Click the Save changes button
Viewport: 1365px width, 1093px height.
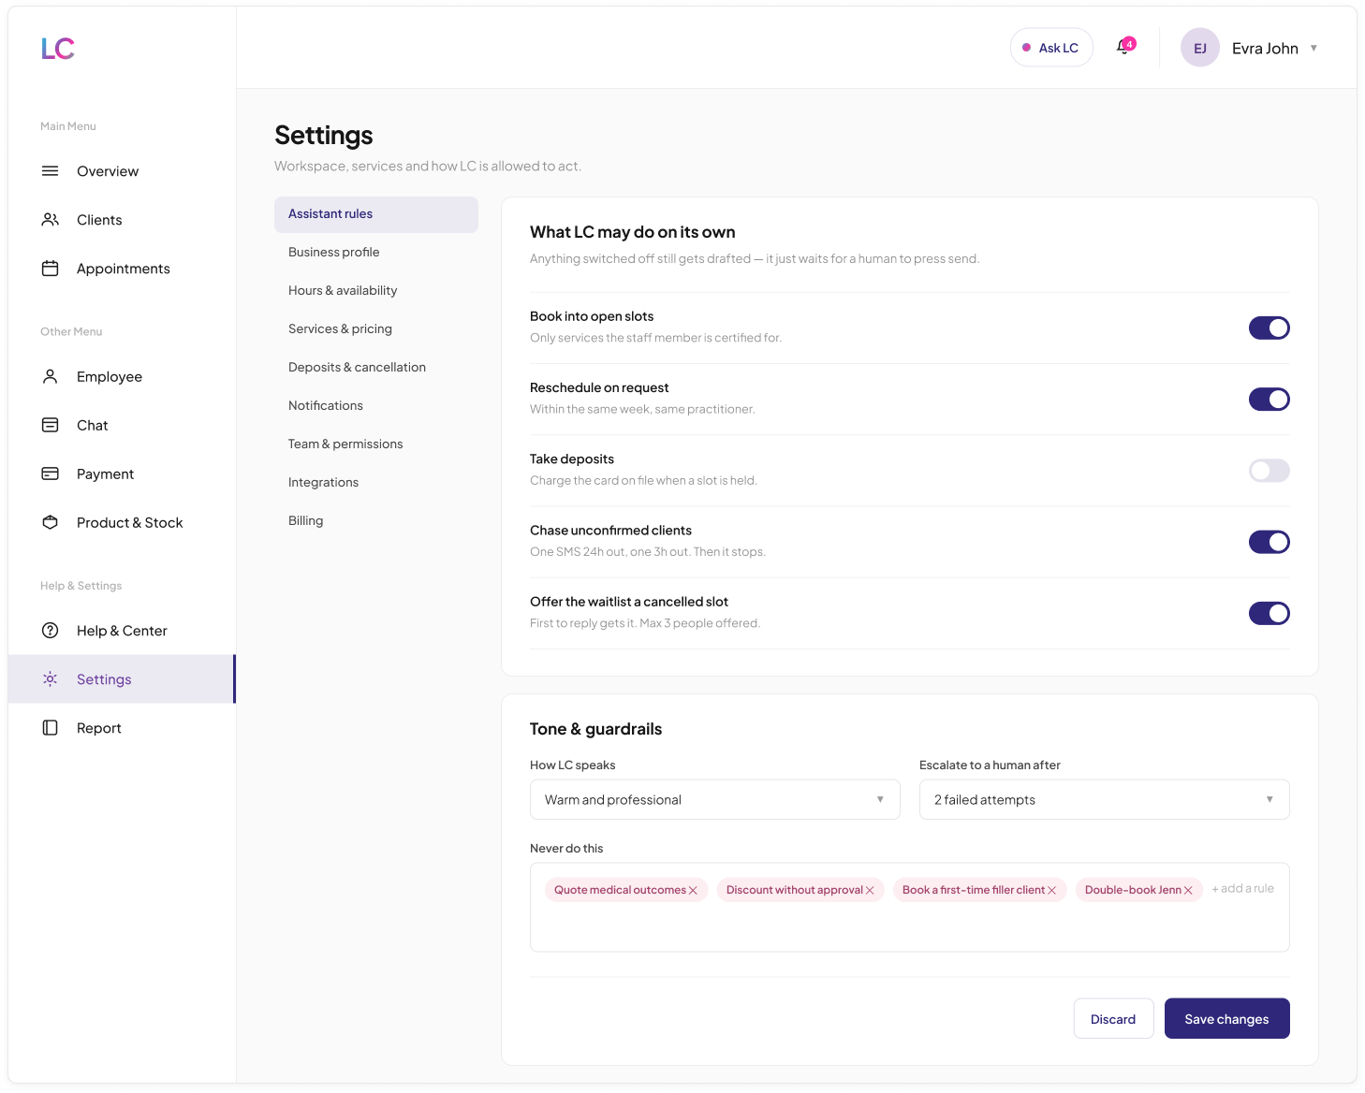pyautogui.click(x=1227, y=1019)
